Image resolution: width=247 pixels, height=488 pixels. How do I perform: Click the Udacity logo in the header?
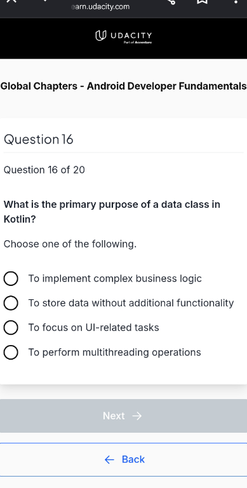124,36
